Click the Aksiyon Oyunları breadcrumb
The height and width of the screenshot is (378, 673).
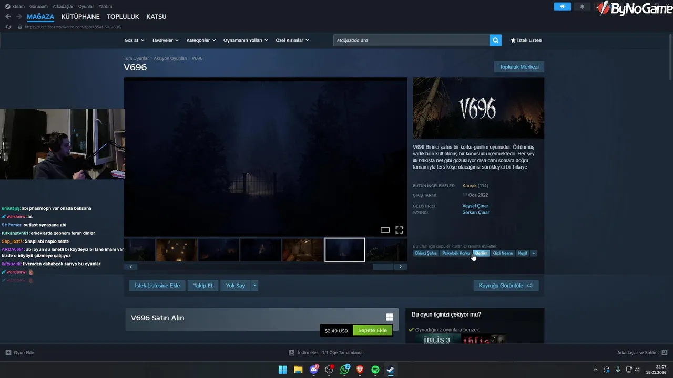point(170,58)
